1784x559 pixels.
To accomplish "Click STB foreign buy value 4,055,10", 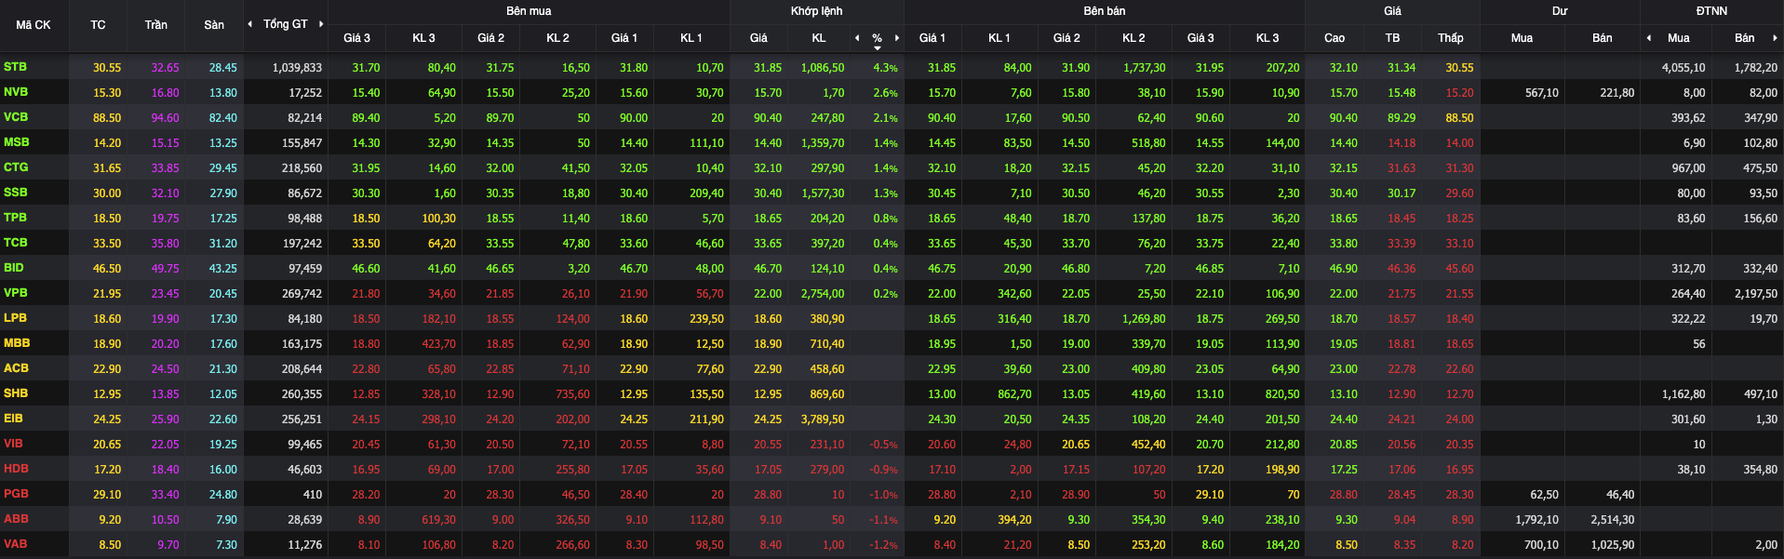I will coord(1683,68).
